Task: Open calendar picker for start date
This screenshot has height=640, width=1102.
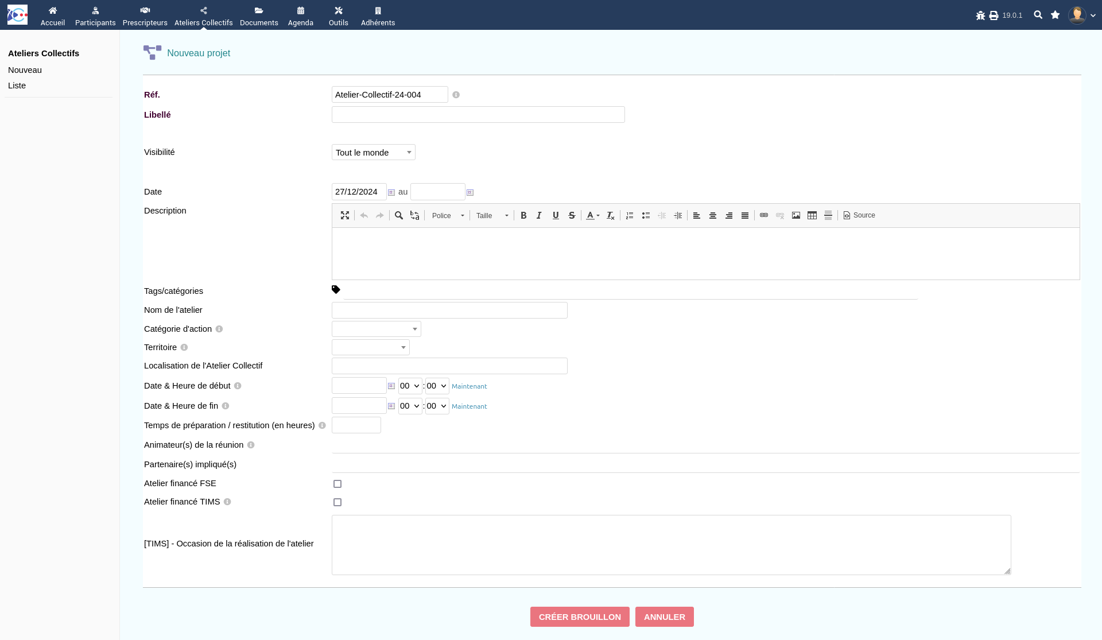Action: point(391,192)
